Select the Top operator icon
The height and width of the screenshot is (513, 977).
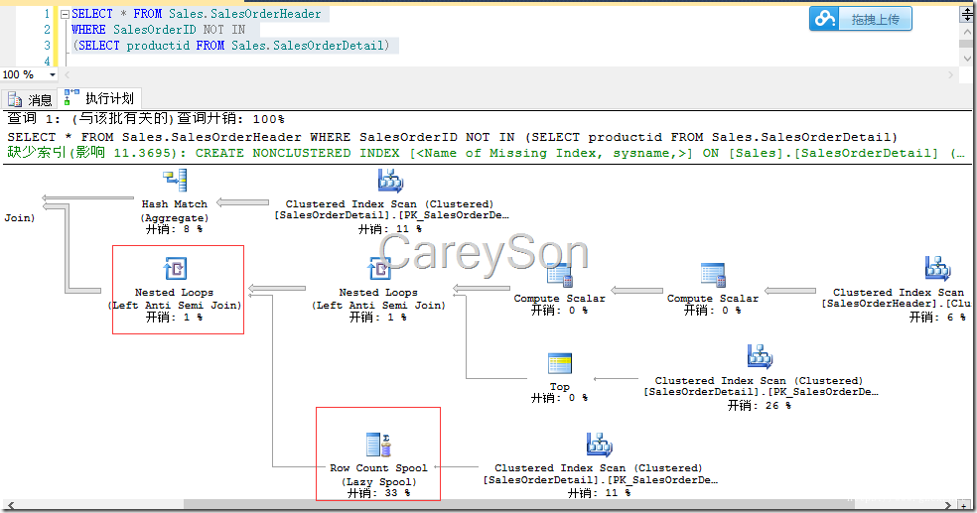[560, 363]
